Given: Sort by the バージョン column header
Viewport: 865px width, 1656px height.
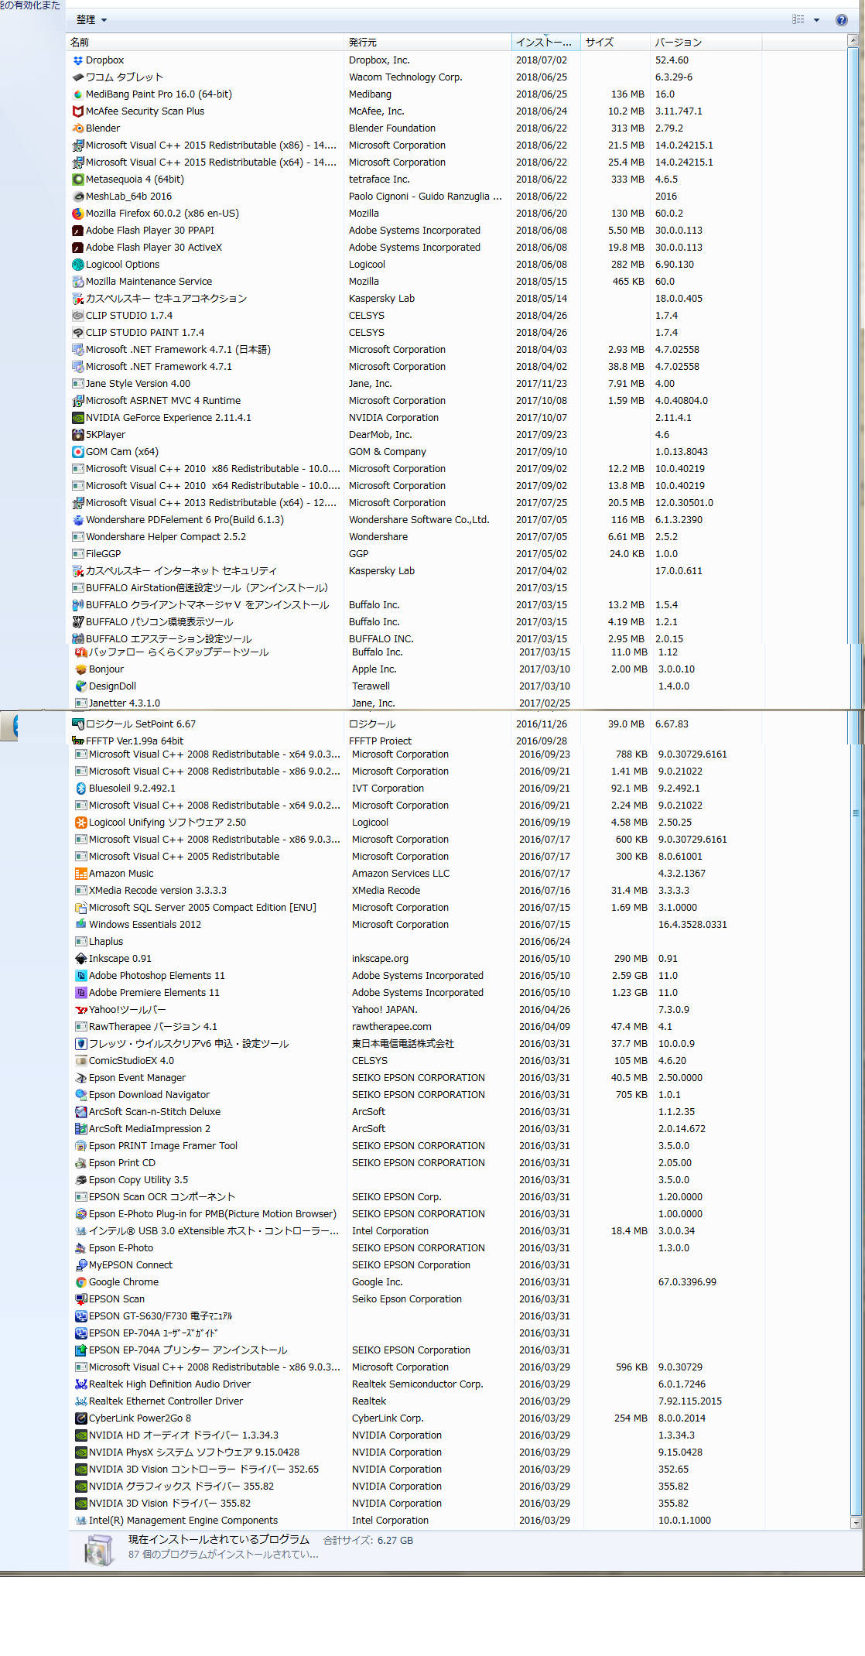Looking at the screenshot, I should [x=706, y=43].
